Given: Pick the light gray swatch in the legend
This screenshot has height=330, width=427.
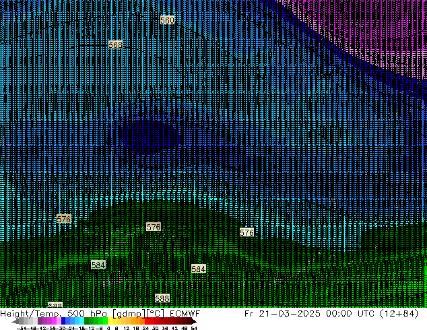Looking at the screenshot, I should click(35, 321).
